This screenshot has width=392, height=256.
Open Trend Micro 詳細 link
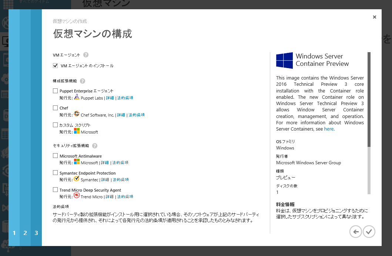click(110, 196)
